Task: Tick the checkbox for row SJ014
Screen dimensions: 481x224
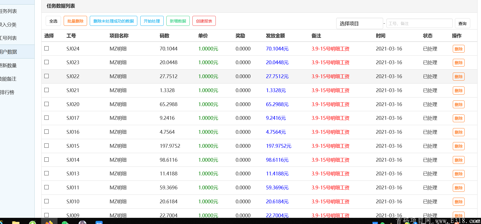Action: tap(46, 160)
